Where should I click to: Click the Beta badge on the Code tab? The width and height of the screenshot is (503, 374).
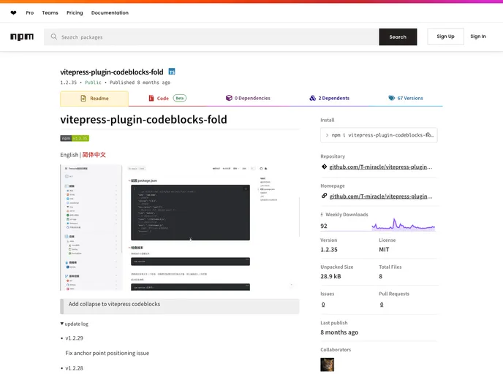[x=180, y=98]
